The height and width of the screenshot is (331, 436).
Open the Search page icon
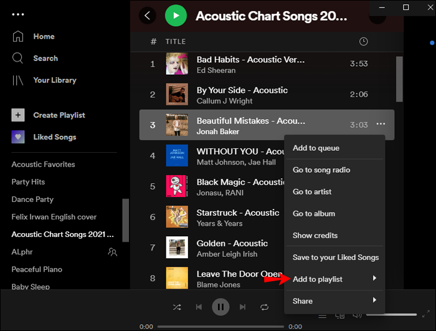(18, 58)
